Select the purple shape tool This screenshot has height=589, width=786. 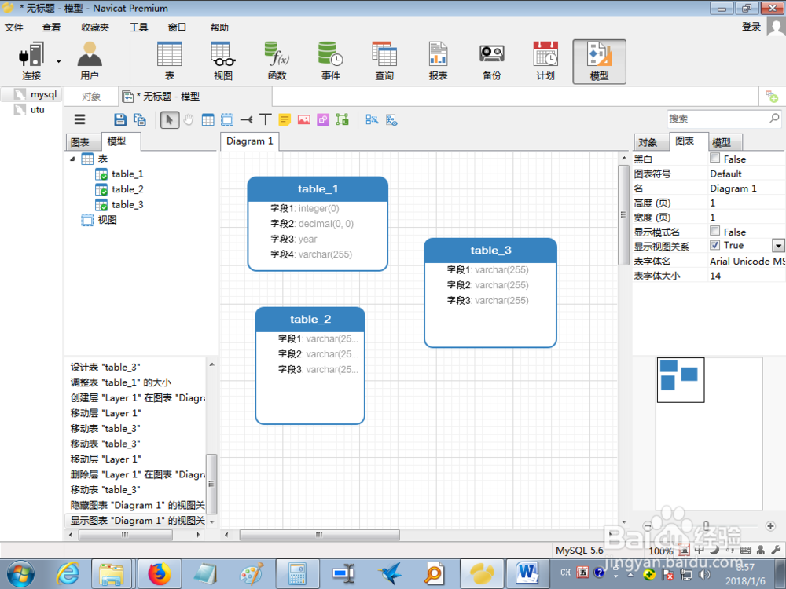pyautogui.click(x=323, y=119)
